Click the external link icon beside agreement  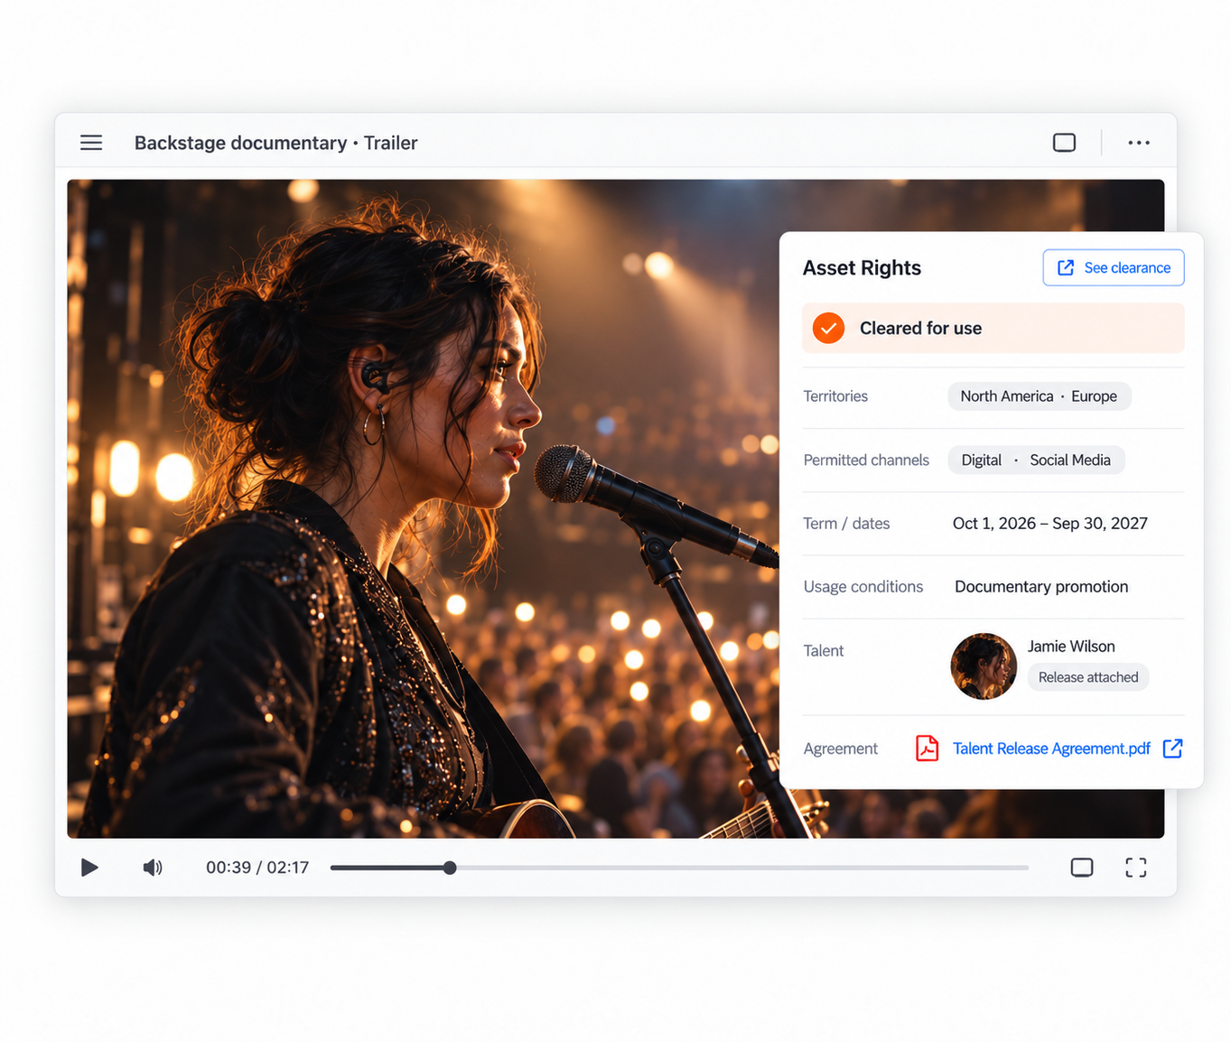[x=1172, y=749]
